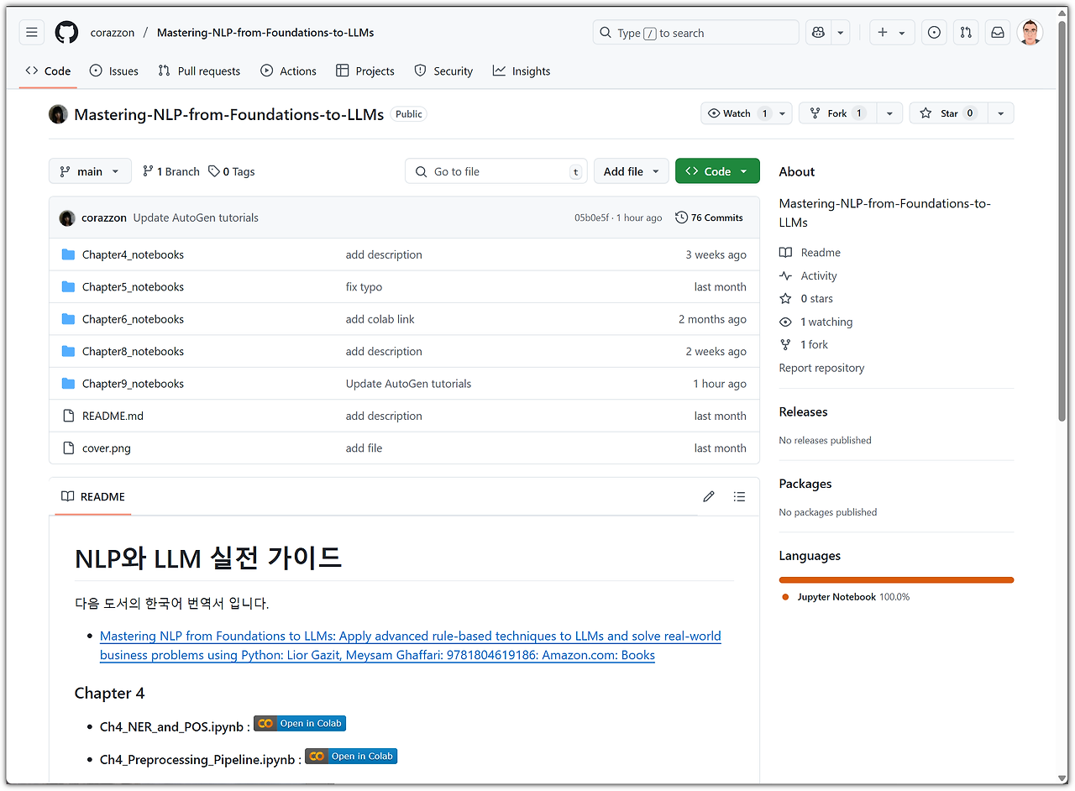Open the README outline list icon
The height and width of the screenshot is (791, 1075).
pyautogui.click(x=739, y=496)
